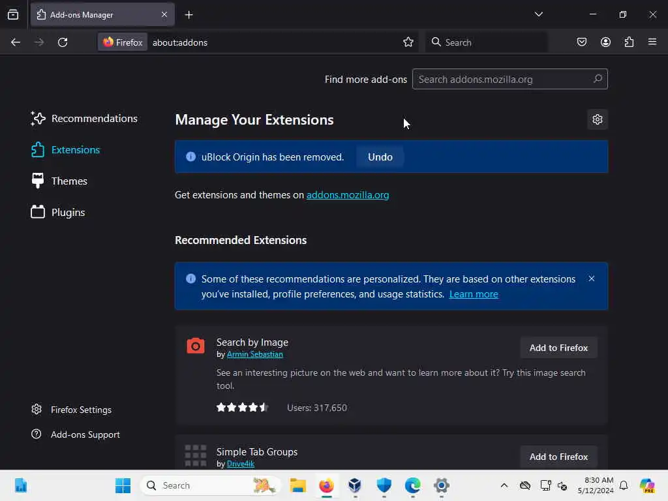Open the notifications bell
Viewport: 668px width, 501px height.
(624, 485)
